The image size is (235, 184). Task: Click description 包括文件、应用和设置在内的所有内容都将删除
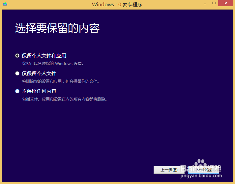(65, 99)
